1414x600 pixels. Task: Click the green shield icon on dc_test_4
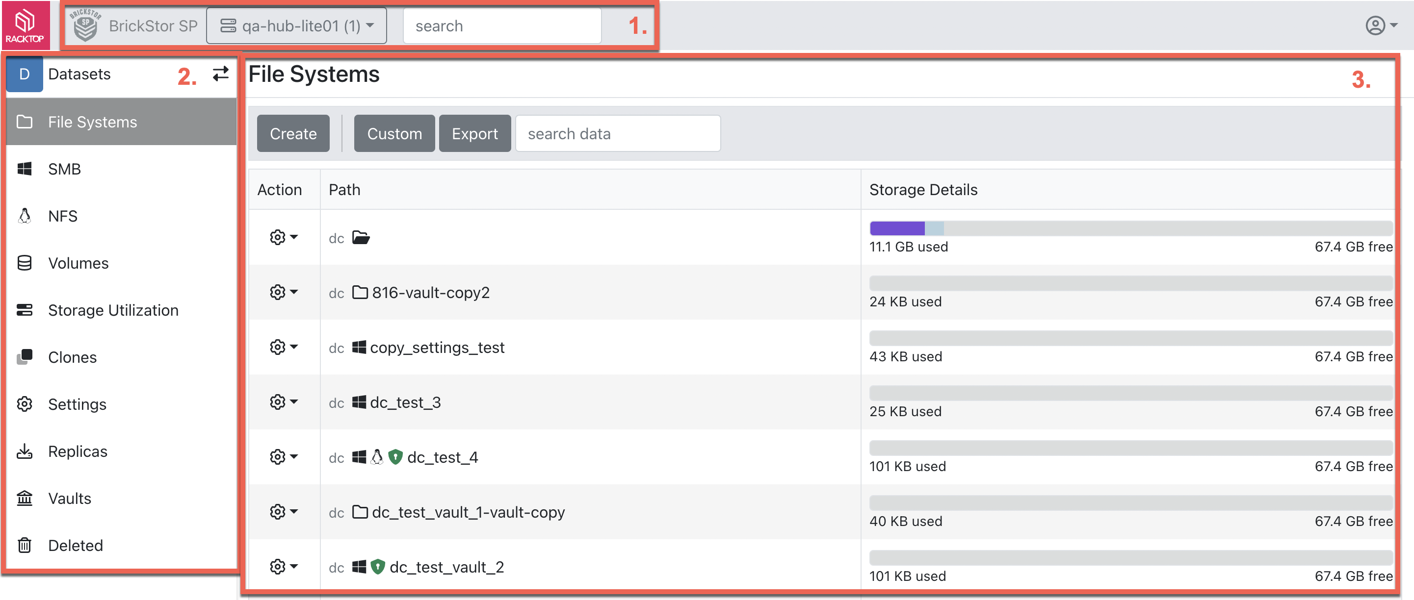pos(395,456)
